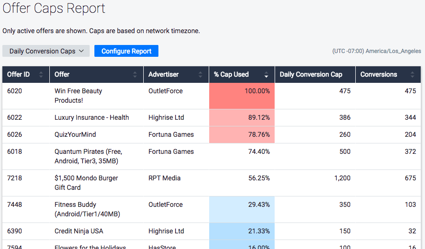425x249 pixels.
Task: Select the red 100.00% cap used cell
Action: point(242,96)
